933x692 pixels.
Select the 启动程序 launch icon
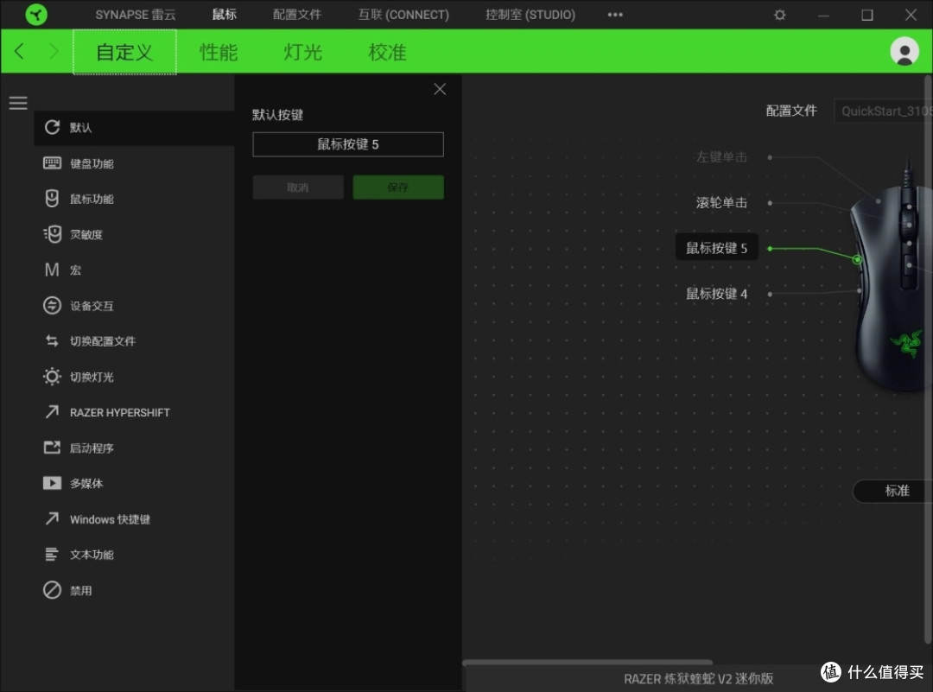(53, 448)
